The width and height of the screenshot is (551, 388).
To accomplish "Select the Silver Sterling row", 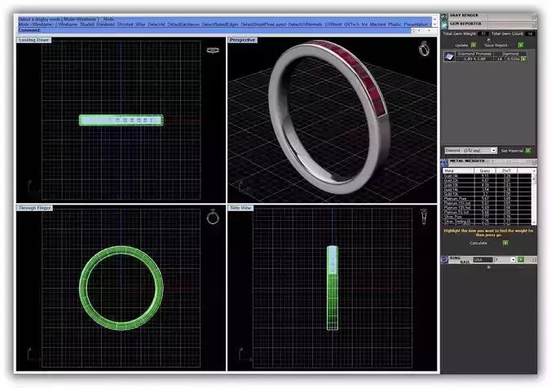I will 487,222.
